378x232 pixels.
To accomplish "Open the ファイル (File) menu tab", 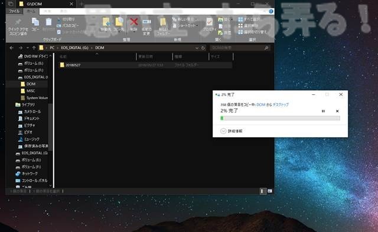I will tap(14, 11).
